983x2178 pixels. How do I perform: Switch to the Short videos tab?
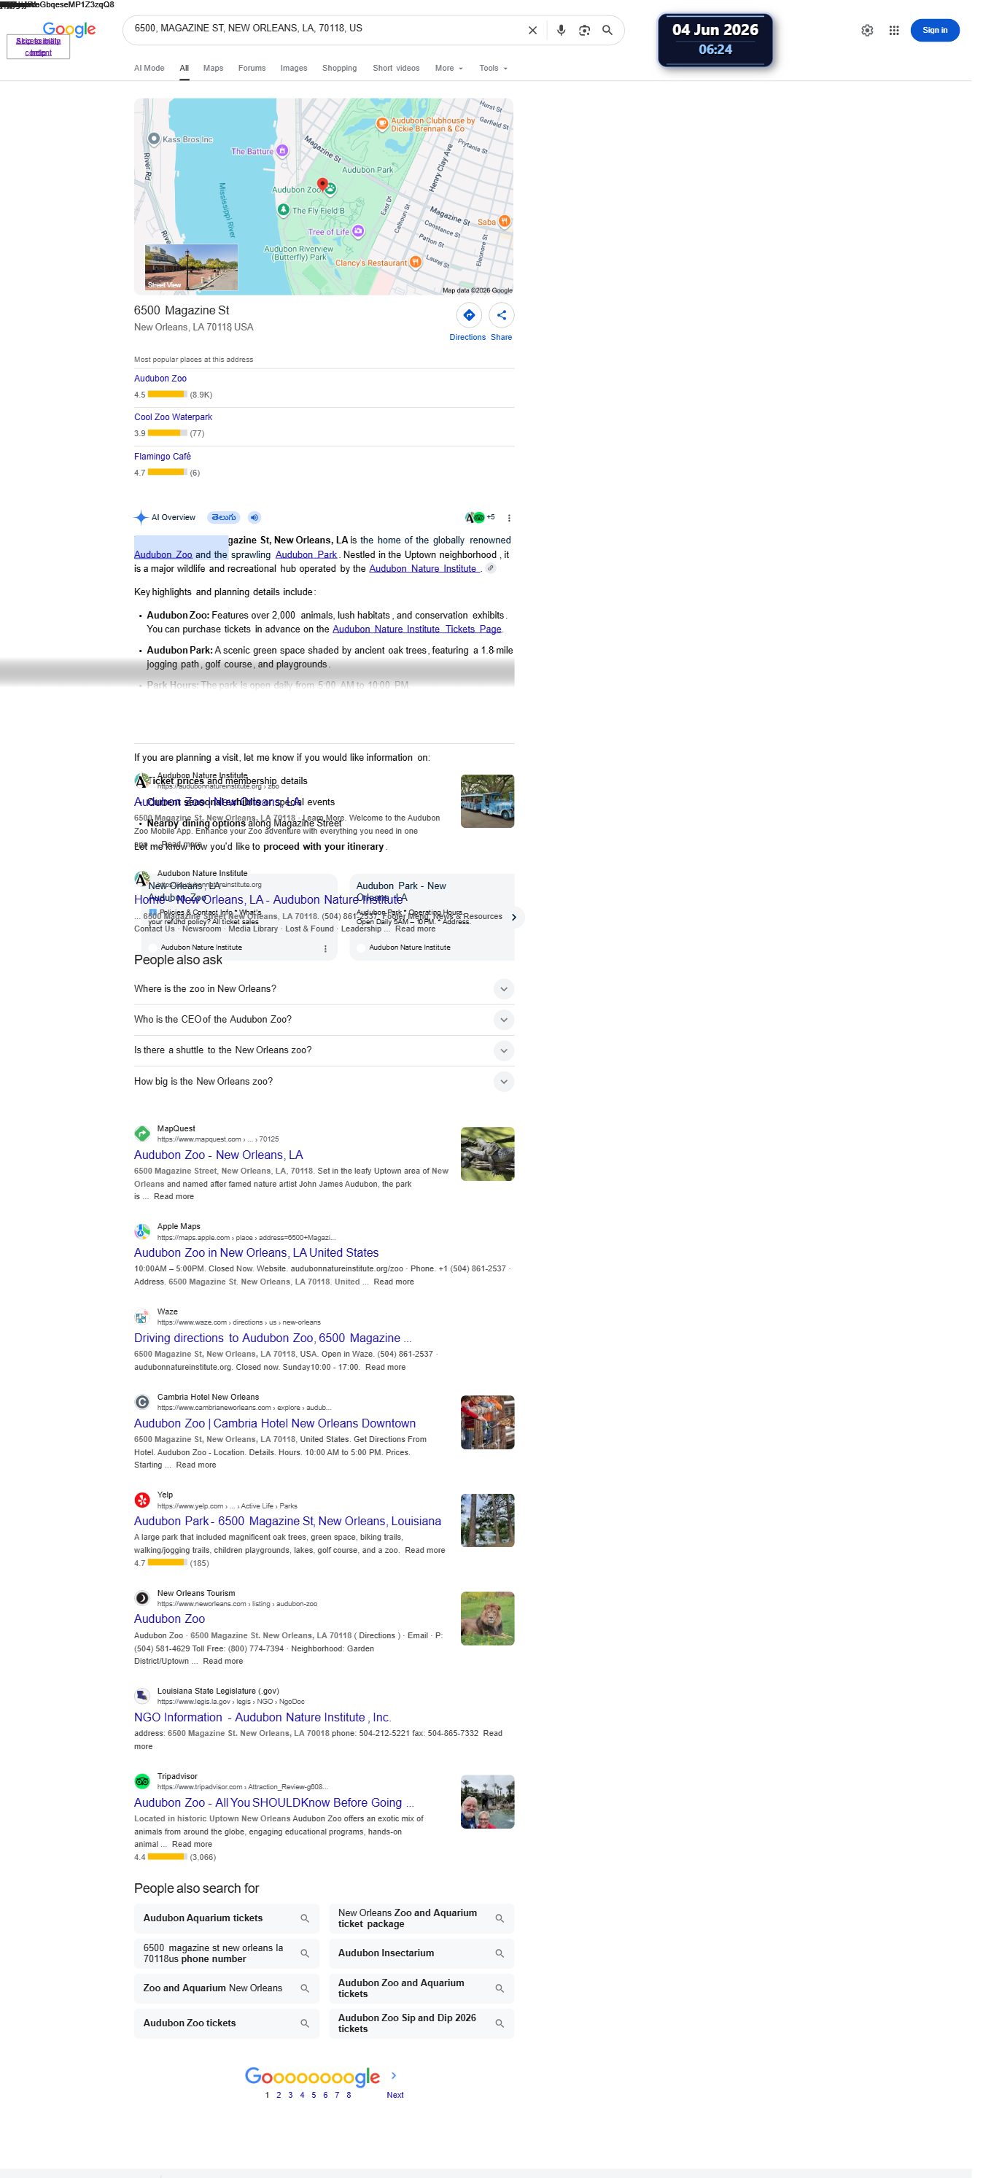(400, 69)
